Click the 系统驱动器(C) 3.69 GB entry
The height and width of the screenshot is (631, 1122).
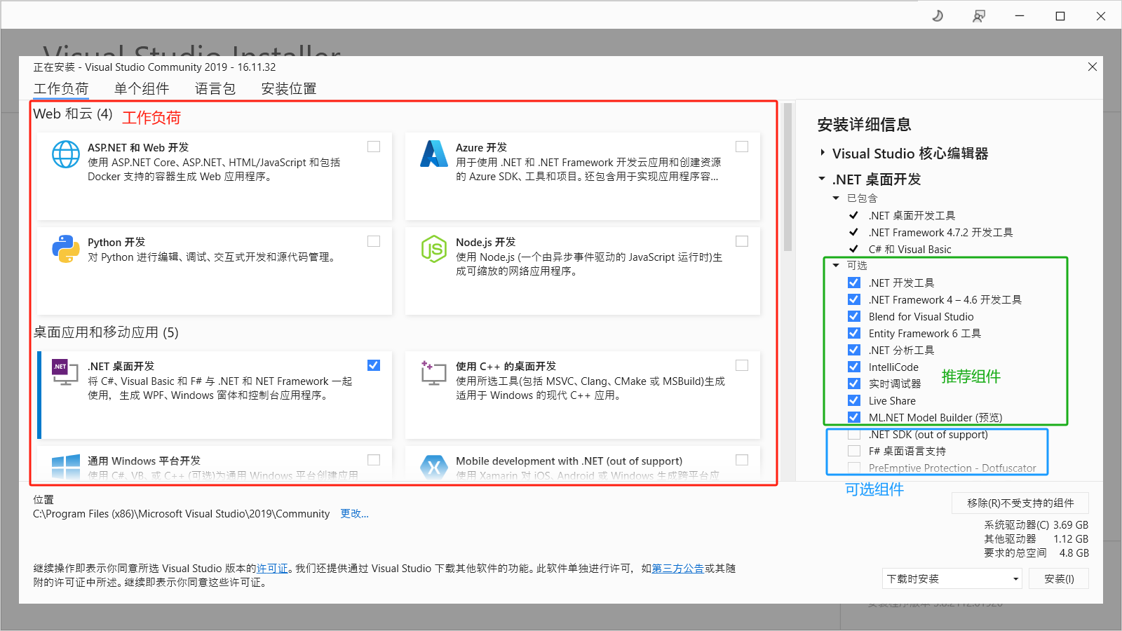[1036, 524]
